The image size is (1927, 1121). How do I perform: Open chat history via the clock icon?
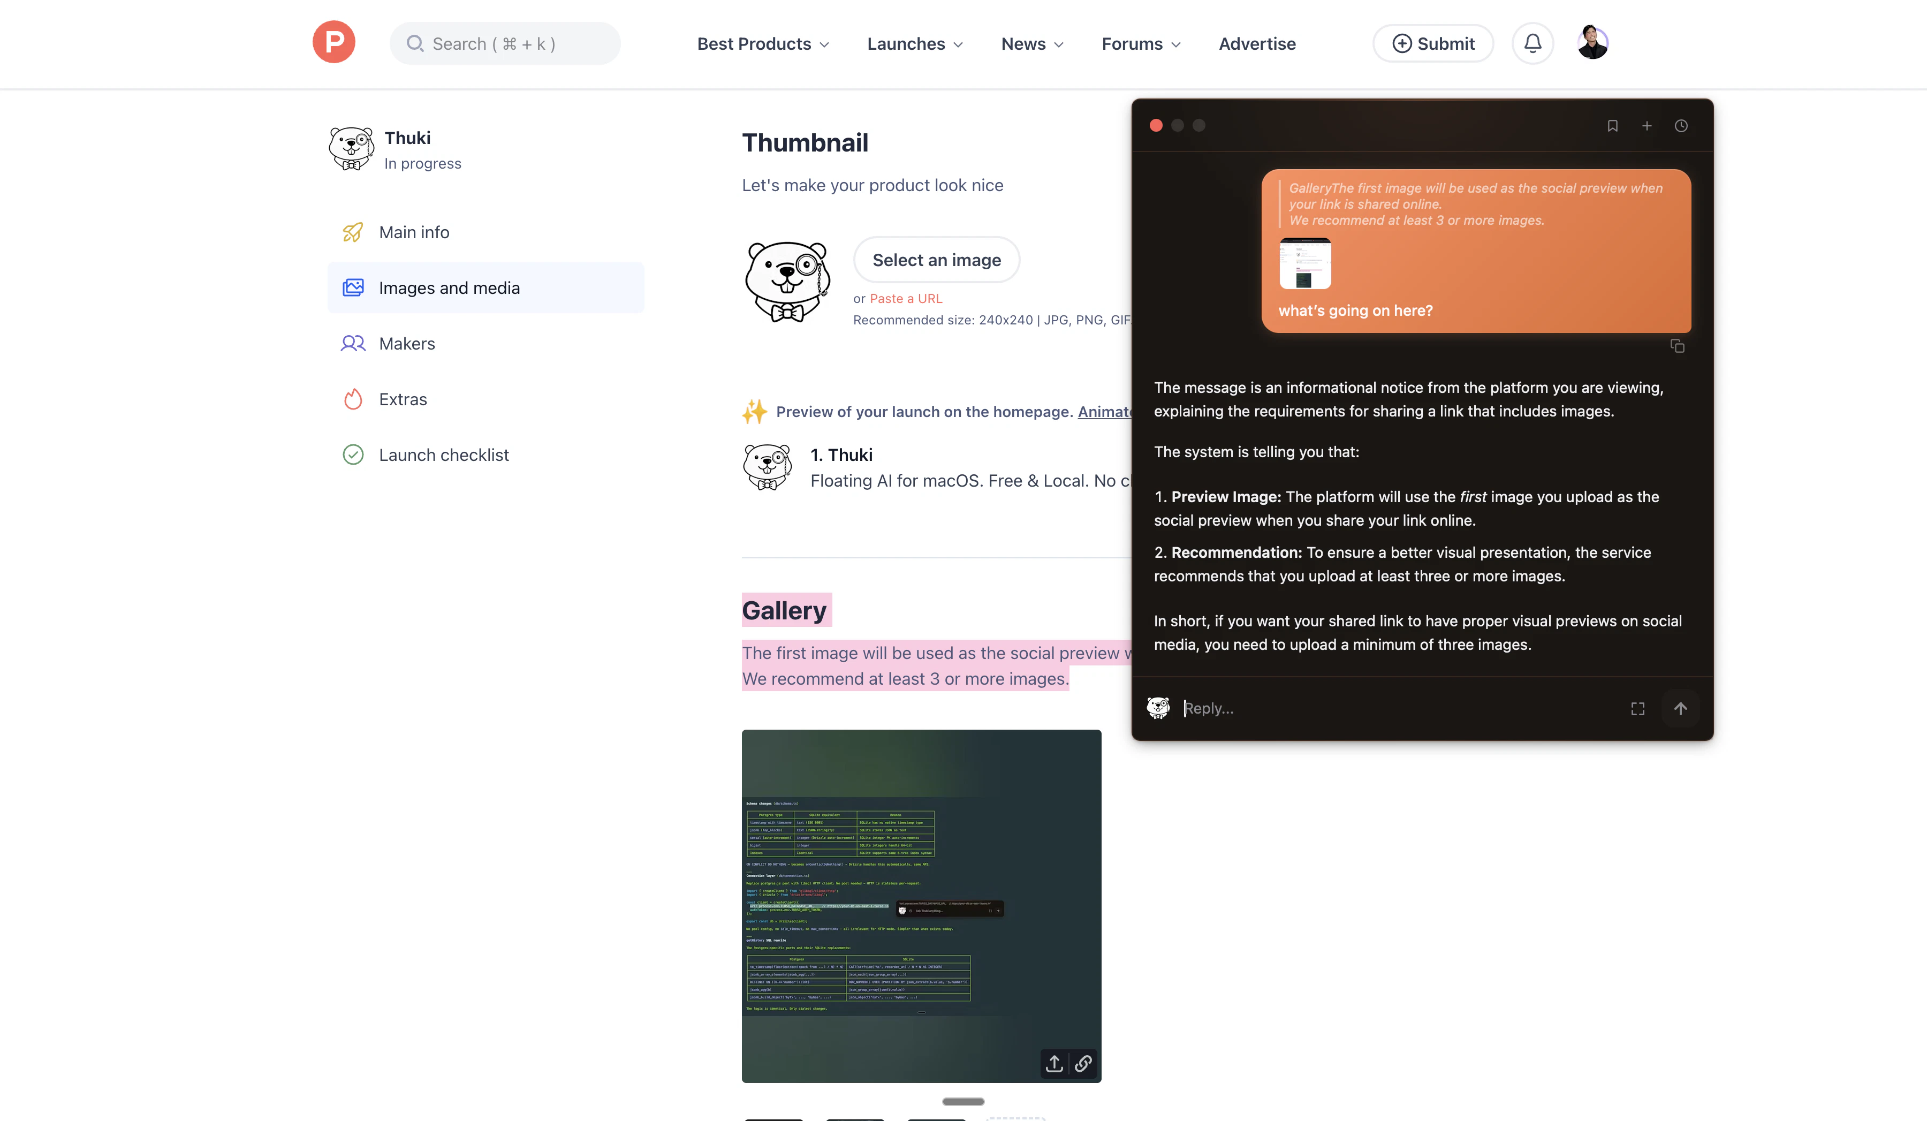point(1681,125)
